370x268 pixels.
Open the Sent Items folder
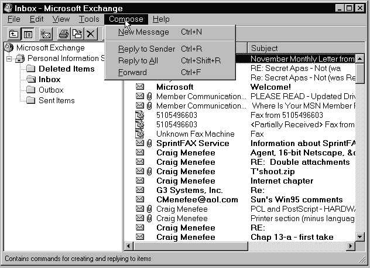(56, 100)
